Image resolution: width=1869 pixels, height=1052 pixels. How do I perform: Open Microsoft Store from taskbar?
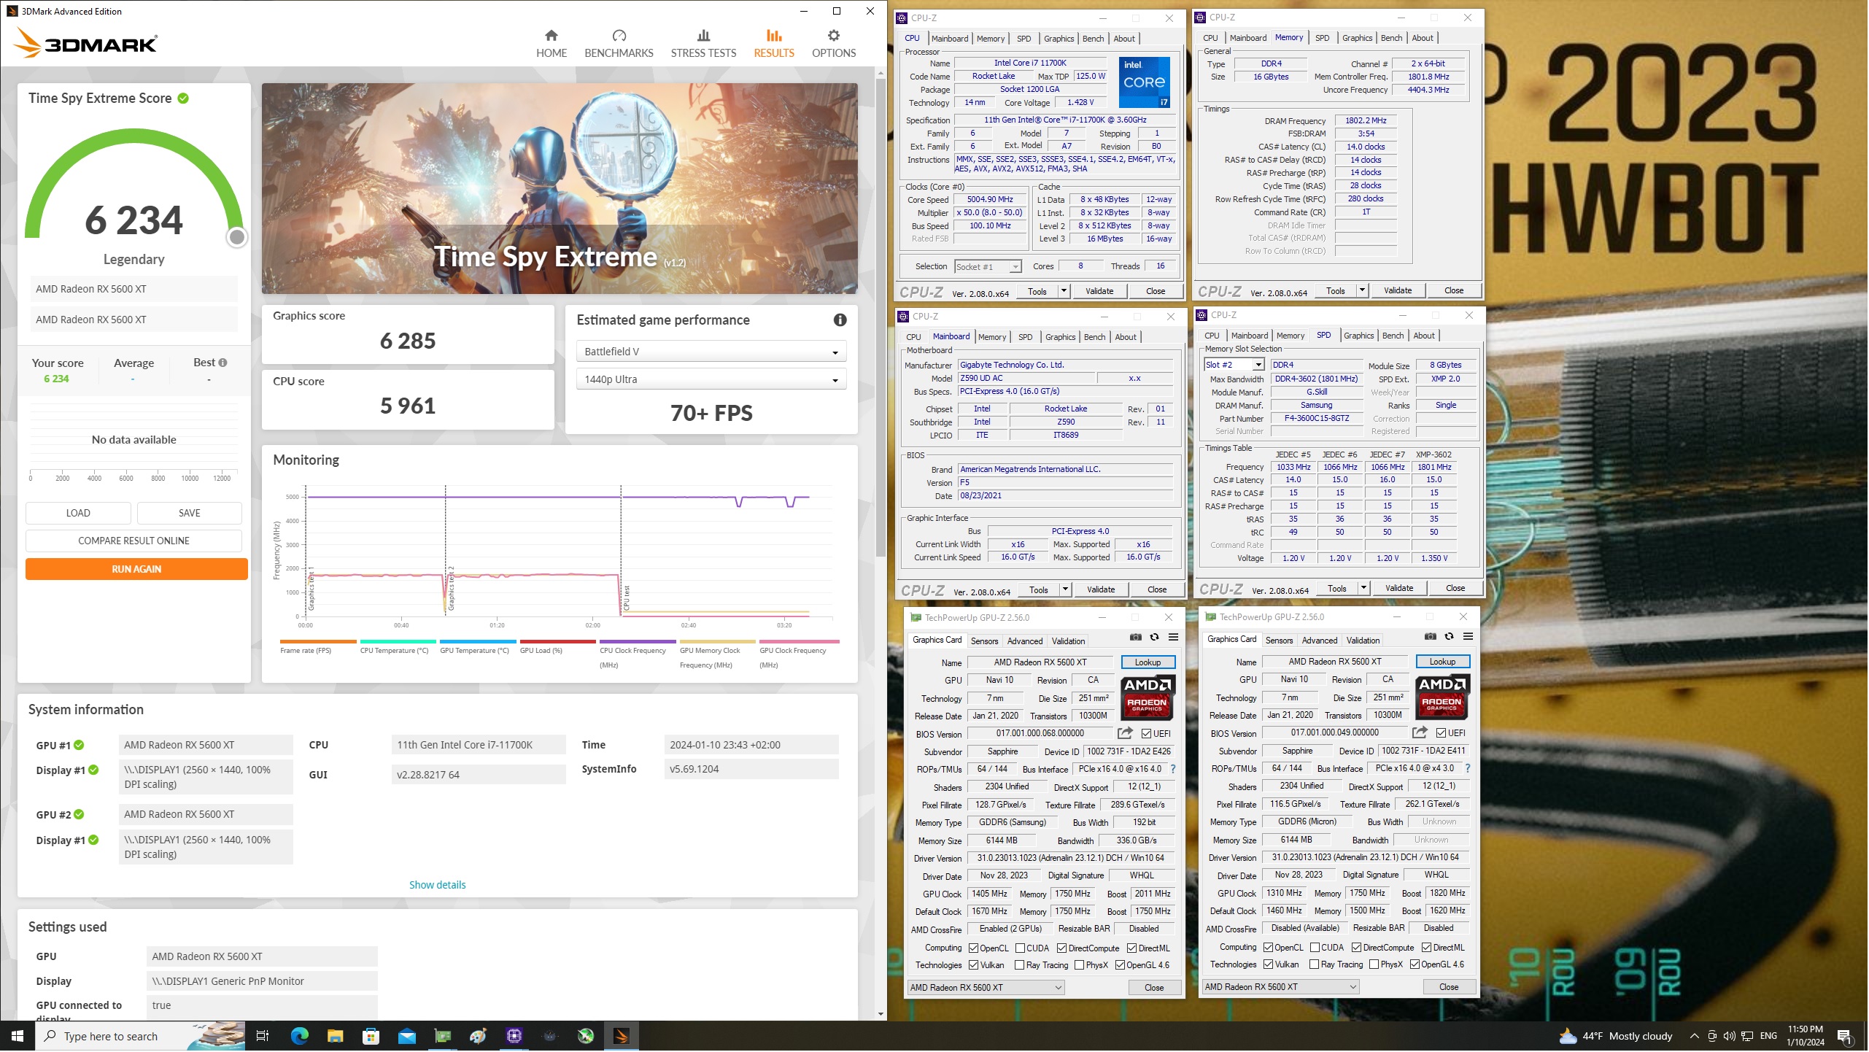tap(371, 1037)
